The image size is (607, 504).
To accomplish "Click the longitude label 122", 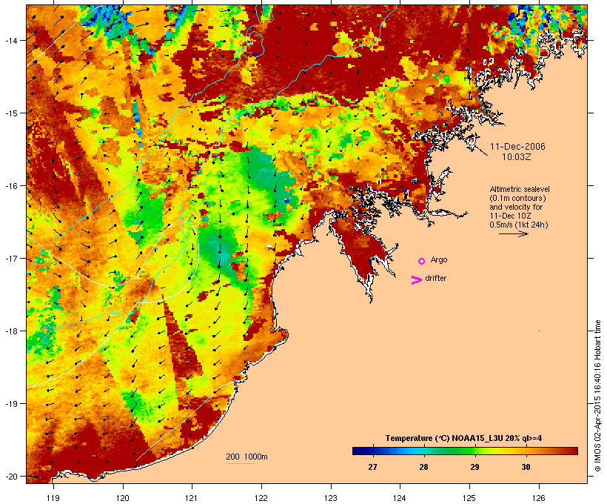I will (x=261, y=498).
